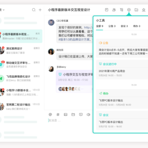The width and height of the screenshot is (148, 148).
Task: Click the star favorites icon in header
Action: tap(143, 10)
